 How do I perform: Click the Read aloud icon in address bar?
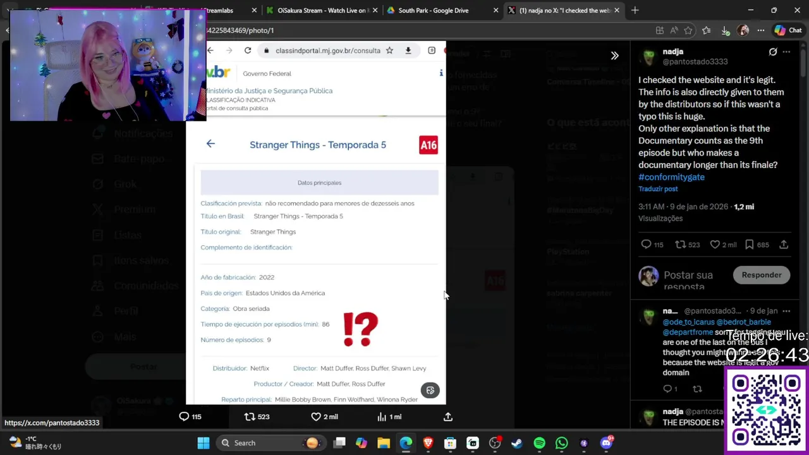point(674,30)
